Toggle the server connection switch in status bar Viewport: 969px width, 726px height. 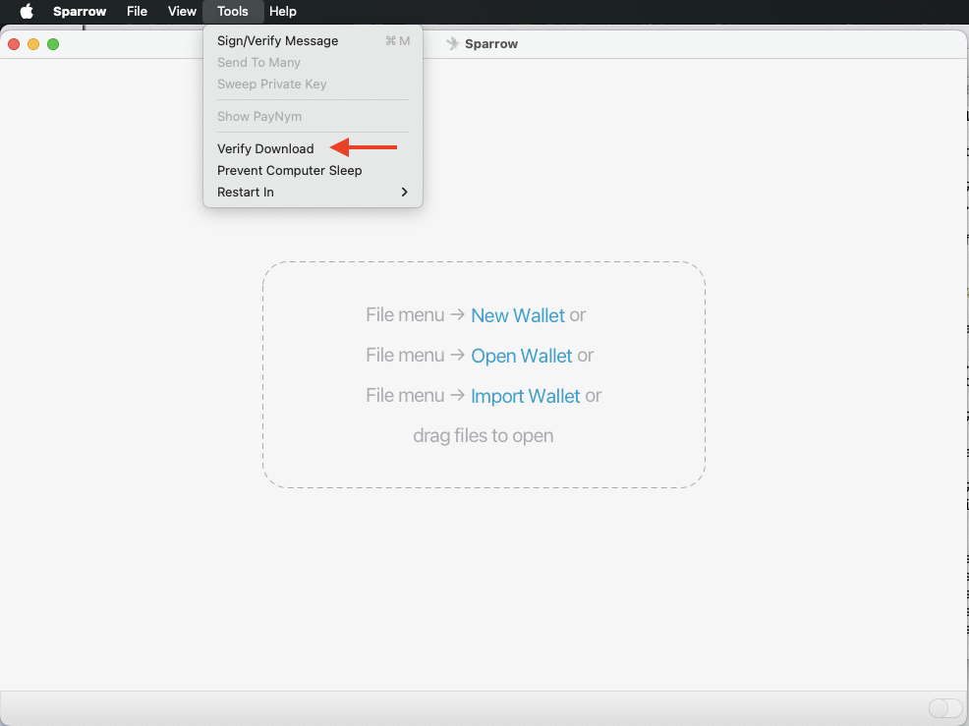coord(944,708)
